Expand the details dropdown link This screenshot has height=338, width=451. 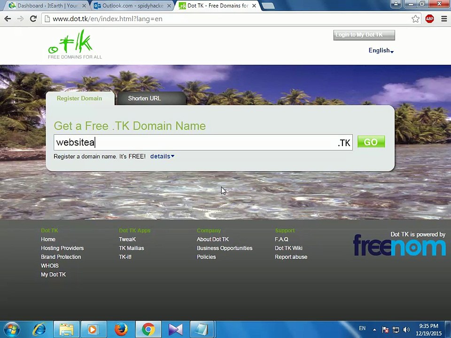(x=162, y=156)
